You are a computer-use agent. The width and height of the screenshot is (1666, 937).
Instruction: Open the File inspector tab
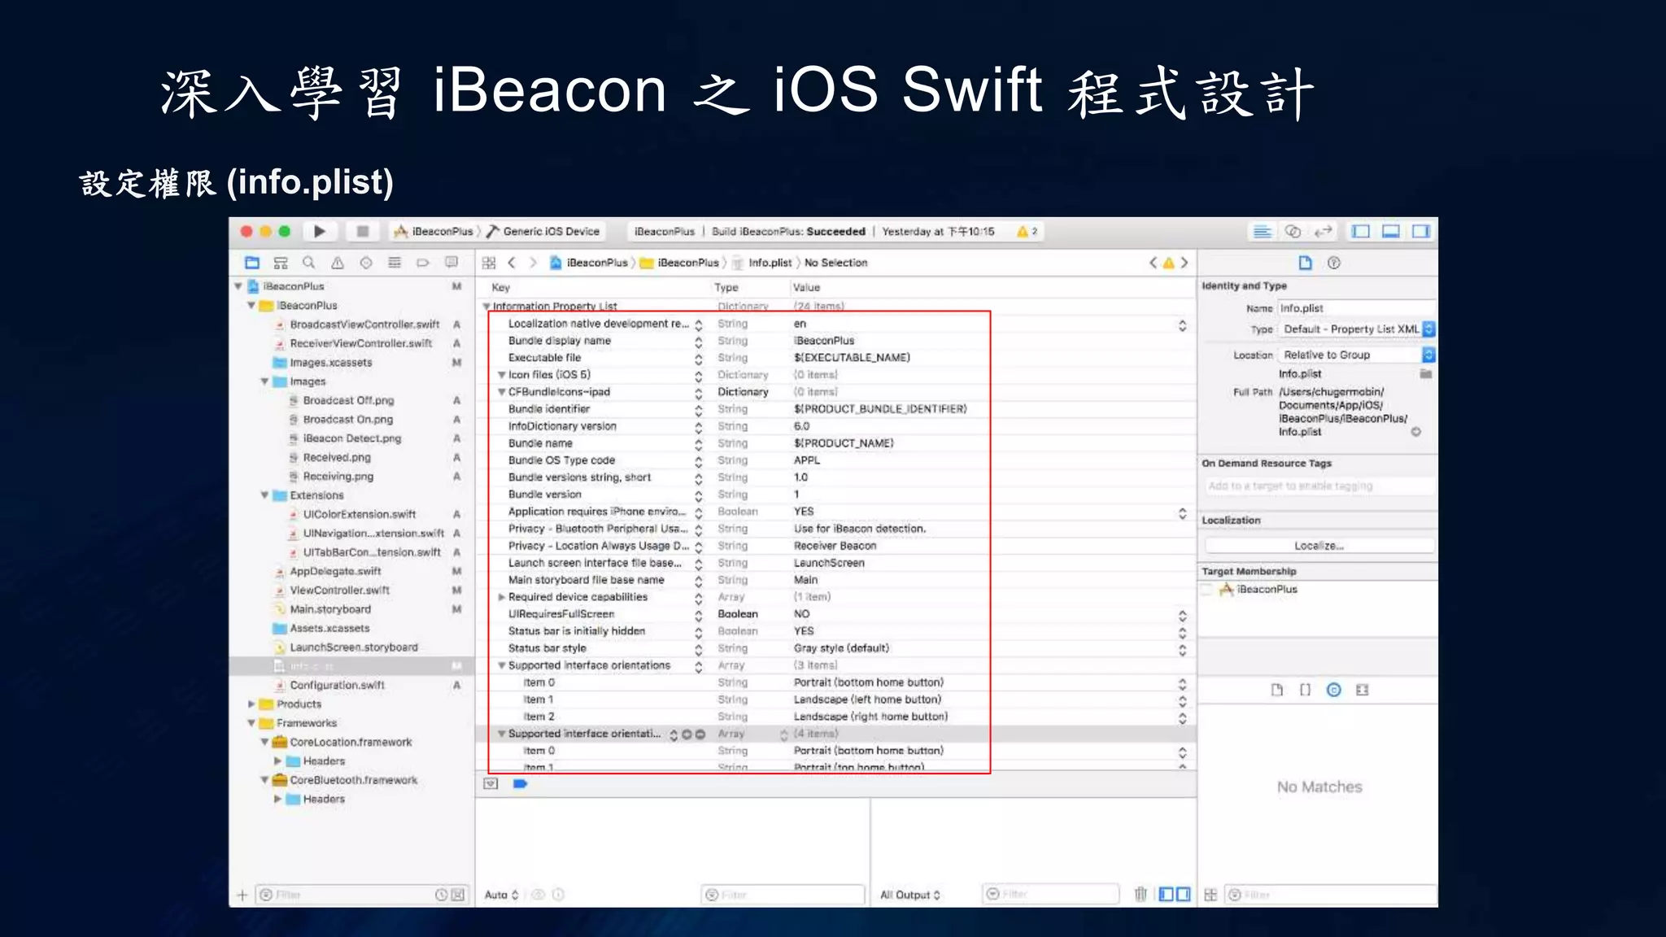click(1305, 263)
